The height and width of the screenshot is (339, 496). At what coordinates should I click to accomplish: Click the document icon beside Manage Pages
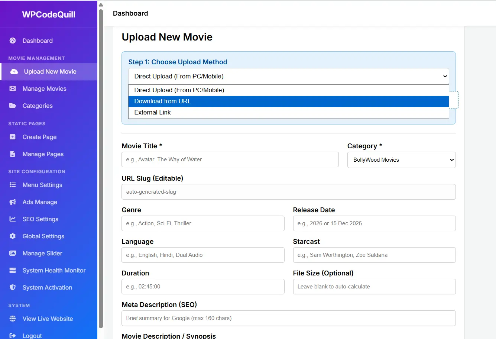[13, 154]
